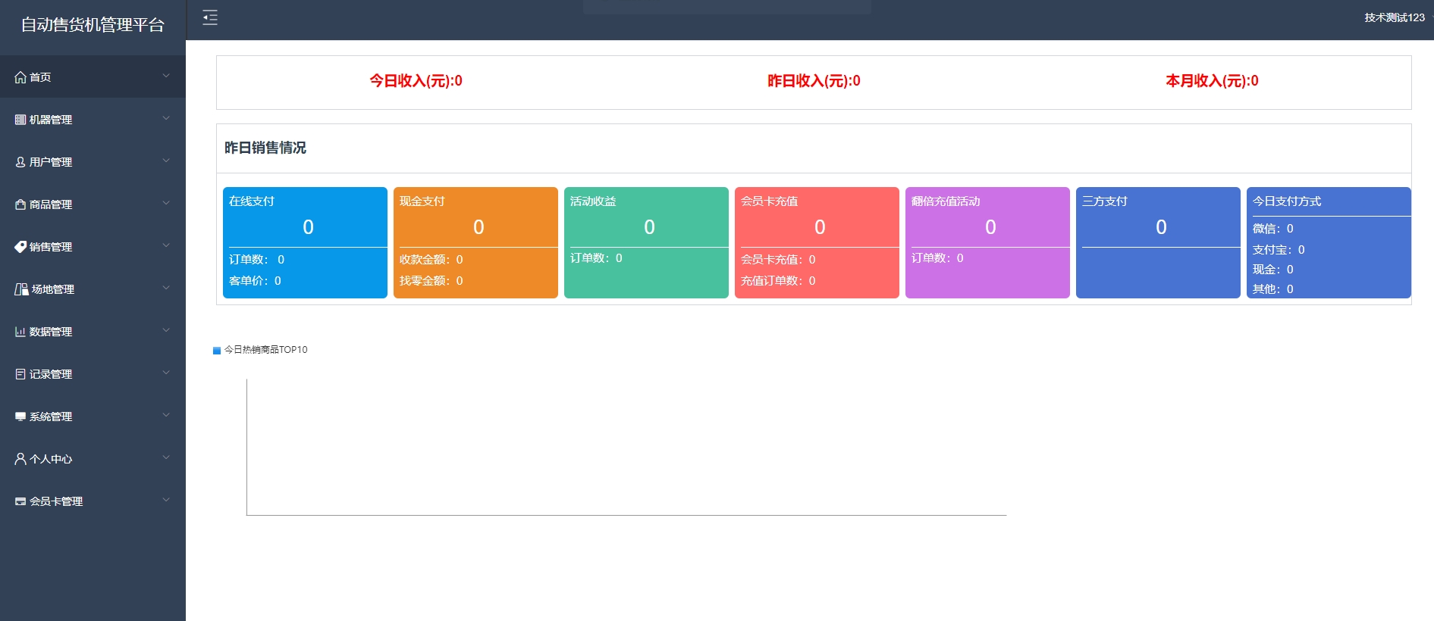Image resolution: width=1434 pixels, height=621 pixels.
Task: Expand the 用户管理 chevron arrow
Action: pos(166,161)
